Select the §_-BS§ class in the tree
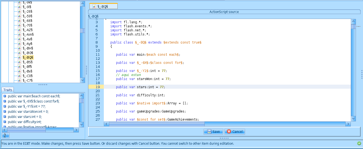 coord(27,62)
